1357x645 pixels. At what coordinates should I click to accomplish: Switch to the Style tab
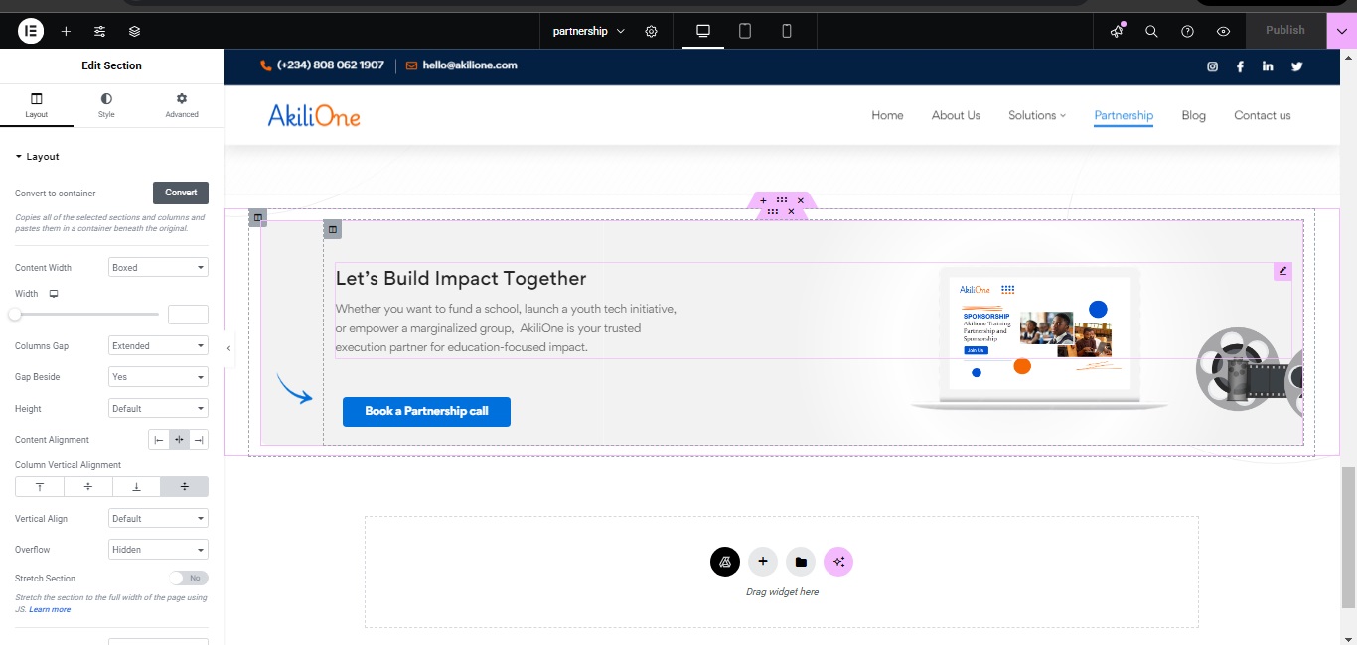click(x=106, y=105)
